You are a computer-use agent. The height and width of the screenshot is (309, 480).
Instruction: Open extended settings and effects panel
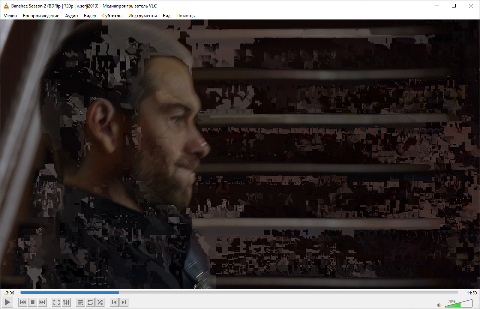(66, 302)
